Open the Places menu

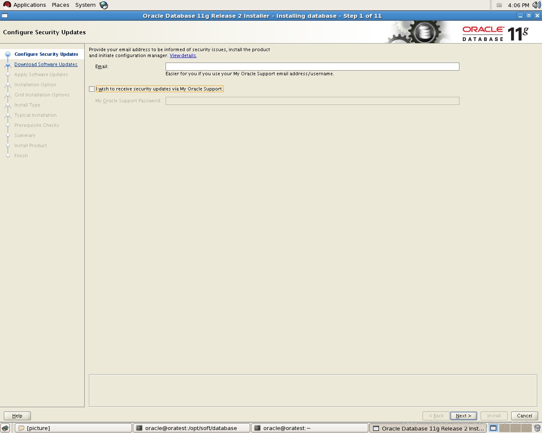point(61,5)
